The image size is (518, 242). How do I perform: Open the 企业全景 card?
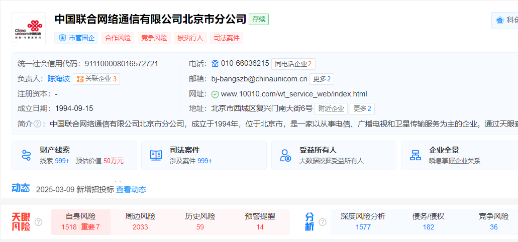[460, 155]
